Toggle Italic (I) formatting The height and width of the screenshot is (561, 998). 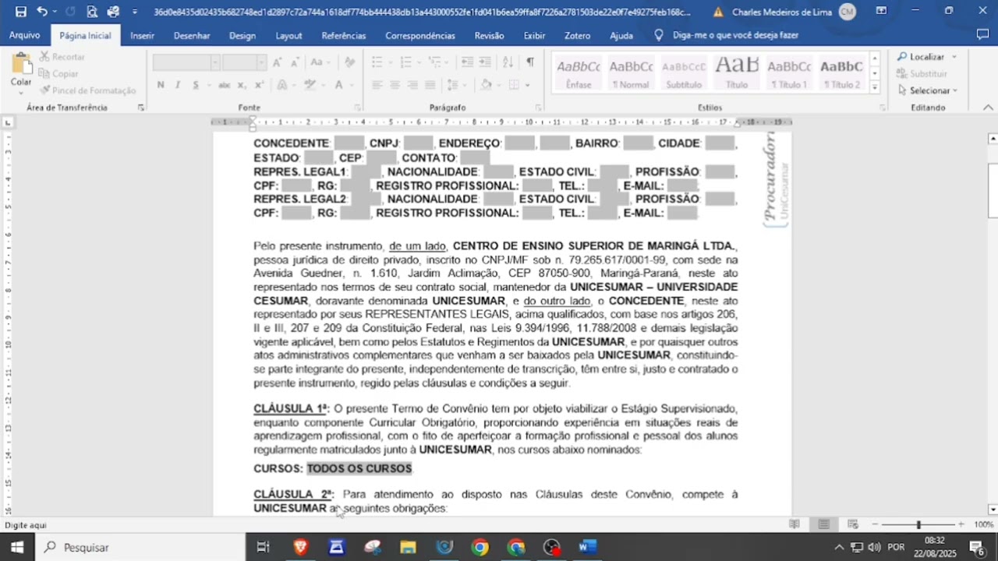point(178,85)
